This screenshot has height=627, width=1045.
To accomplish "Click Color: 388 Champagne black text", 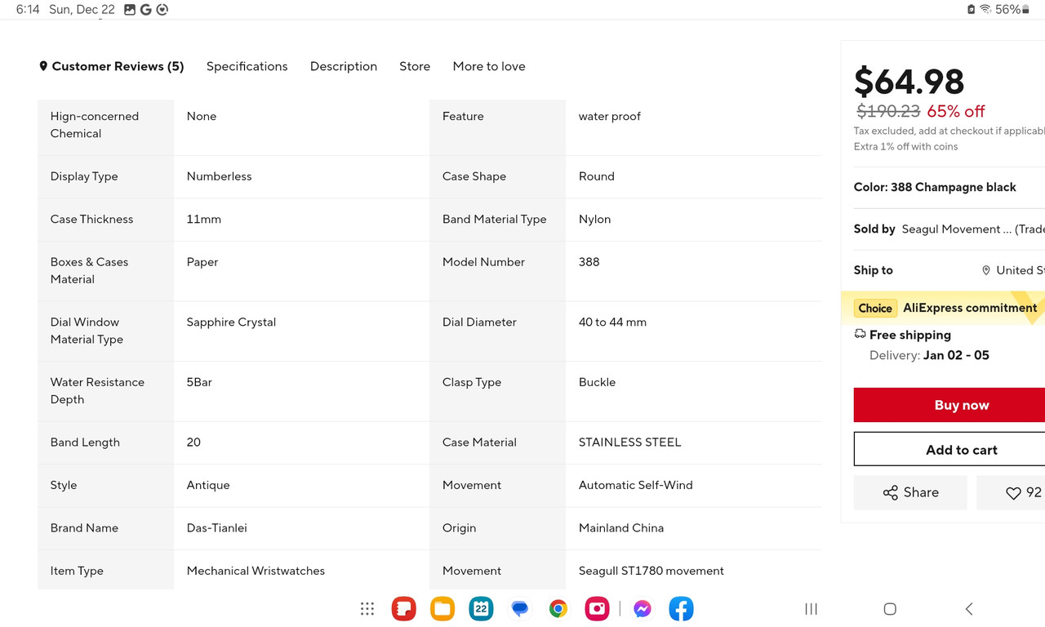I will tap(935, 187).
